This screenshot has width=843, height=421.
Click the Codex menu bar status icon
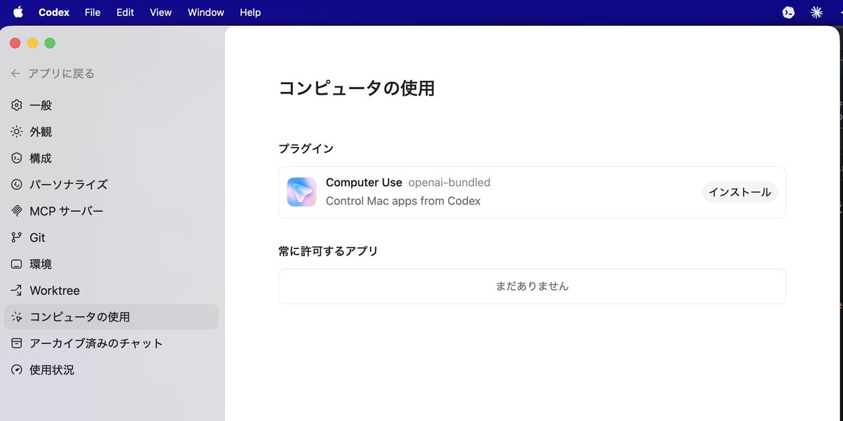point(788,13)
